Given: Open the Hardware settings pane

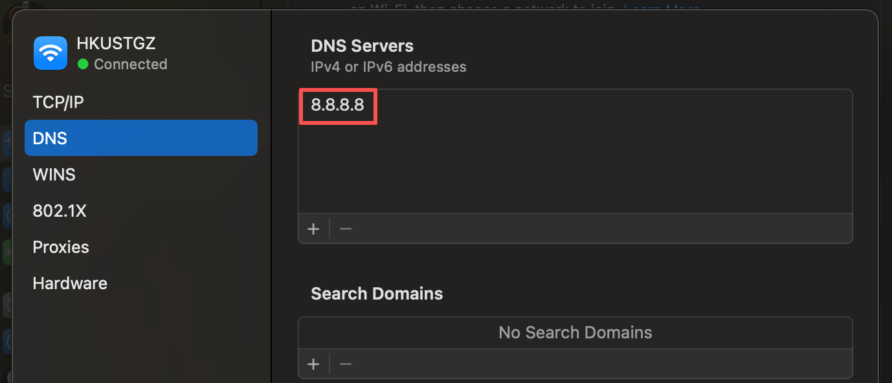Looking at the screenshot, I should coord(69,283).
